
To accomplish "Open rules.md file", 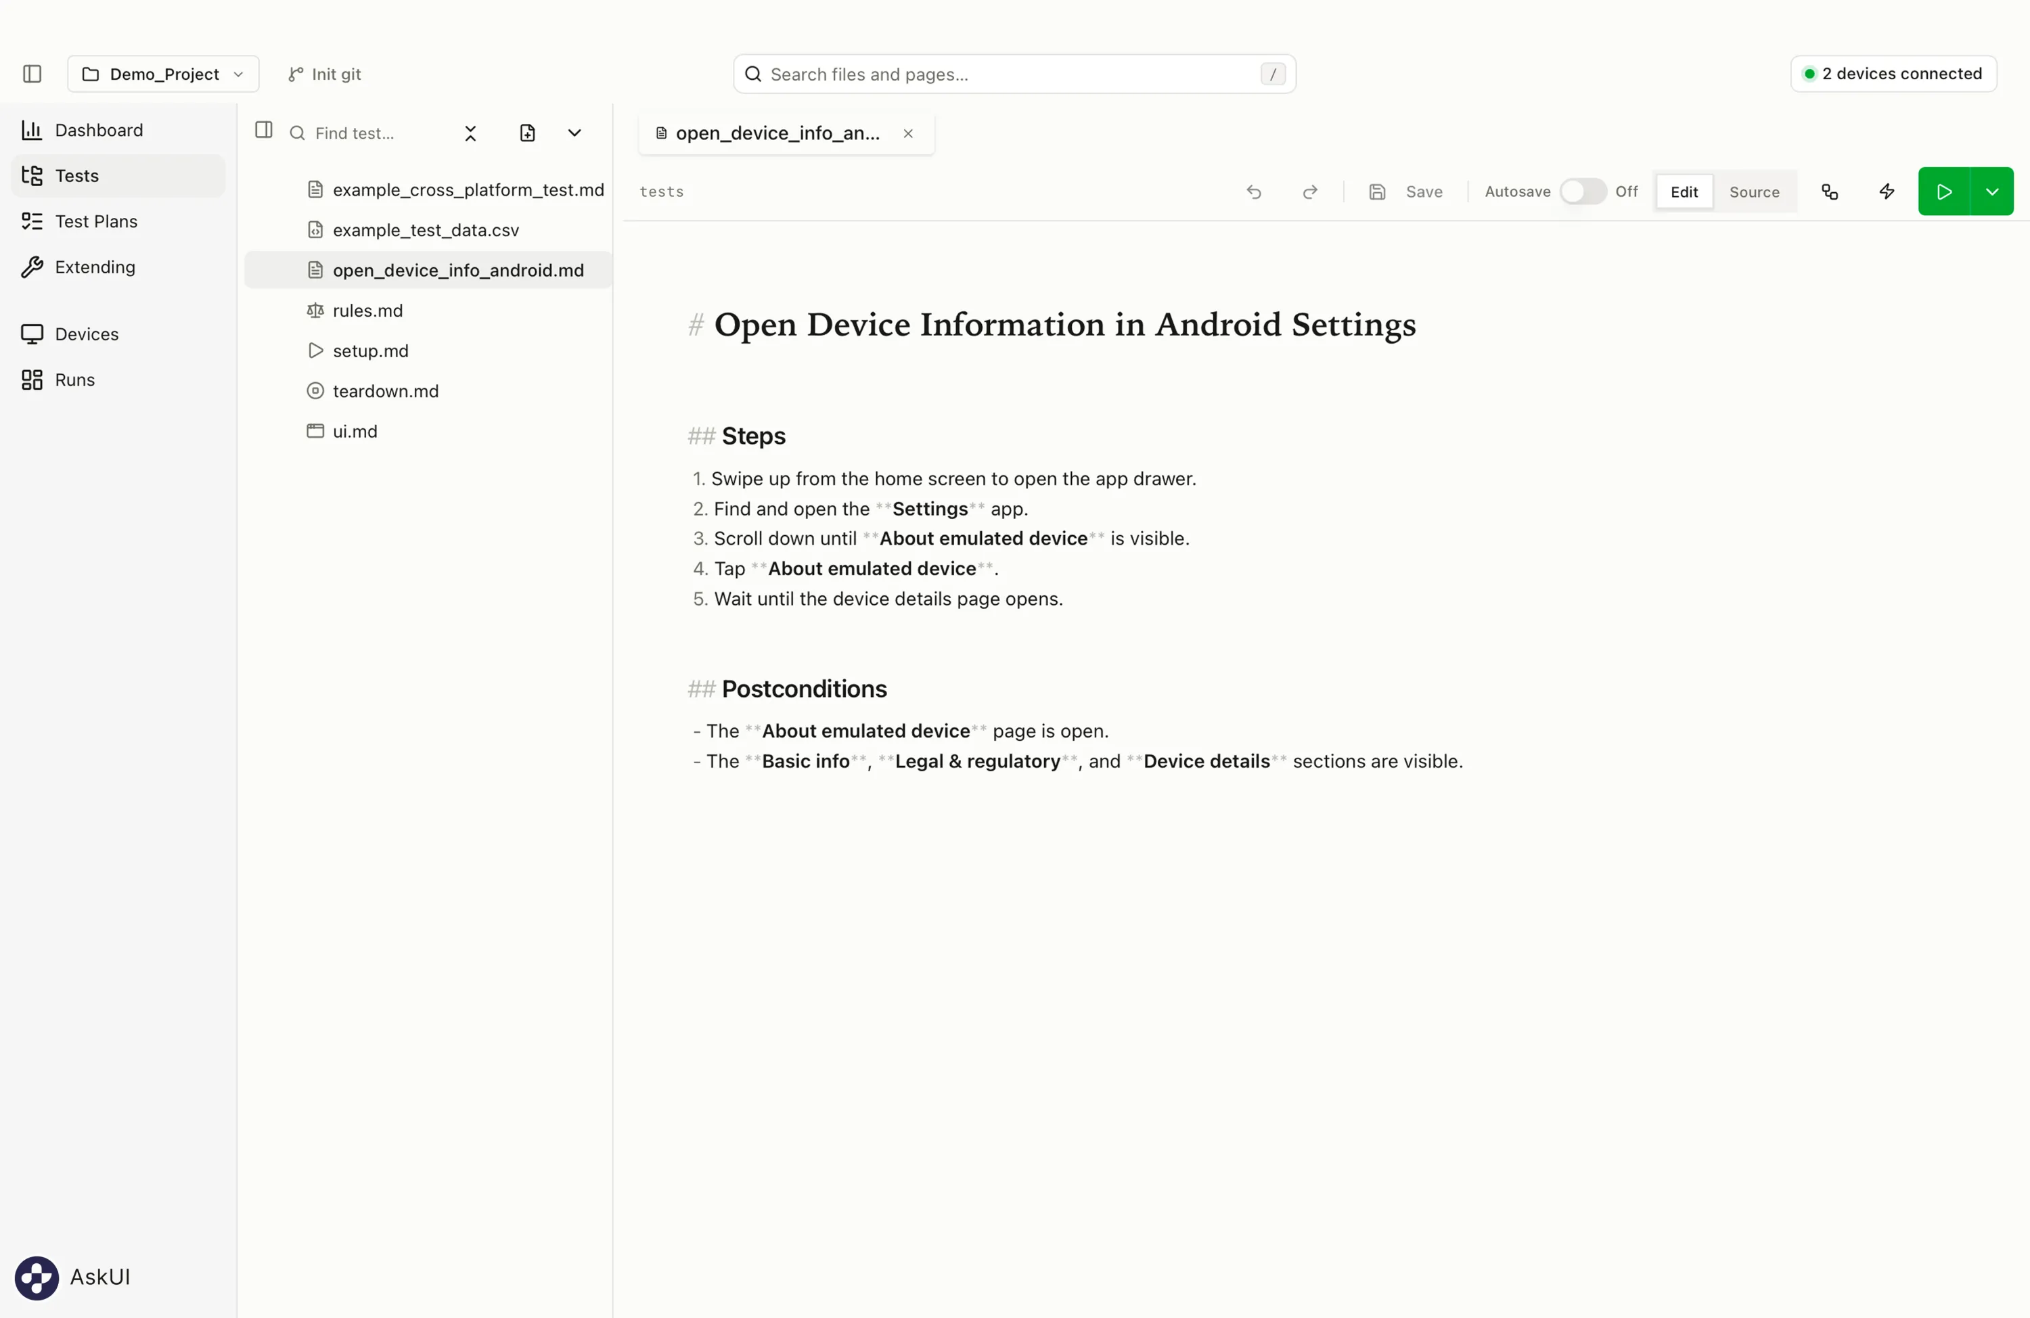I will click(428, 311).
